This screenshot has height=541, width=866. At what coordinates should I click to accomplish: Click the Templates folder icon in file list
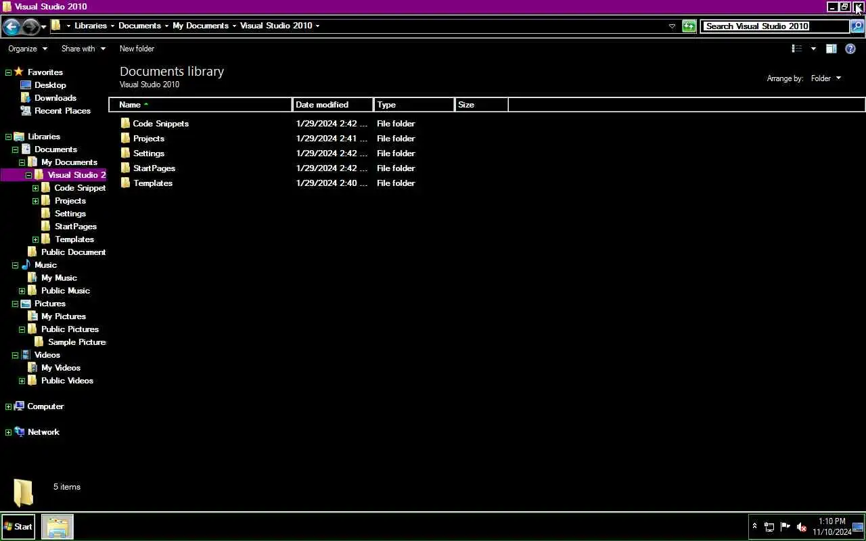pos(125,183)
